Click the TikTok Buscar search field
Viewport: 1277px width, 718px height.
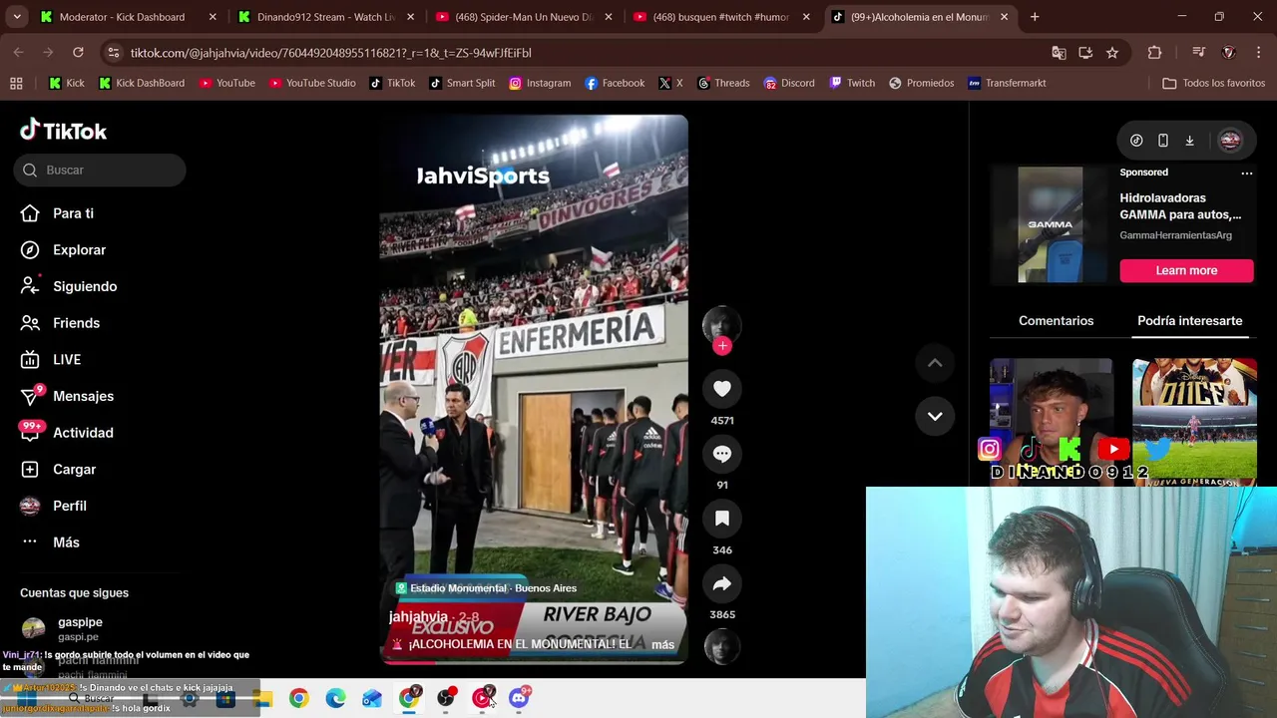click(x=100, y=170)
